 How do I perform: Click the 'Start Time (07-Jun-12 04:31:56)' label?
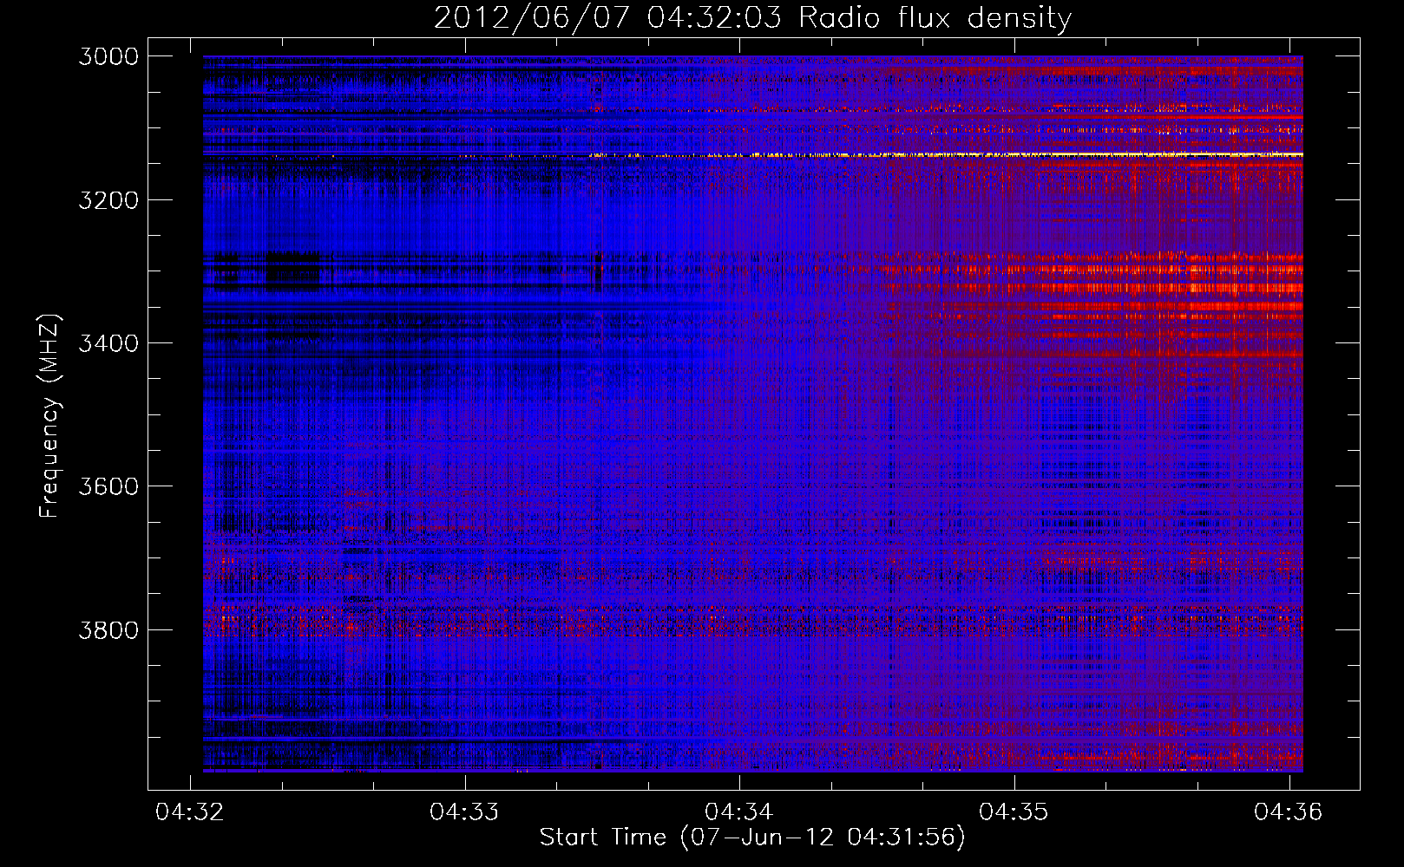(x=752, y=838)
